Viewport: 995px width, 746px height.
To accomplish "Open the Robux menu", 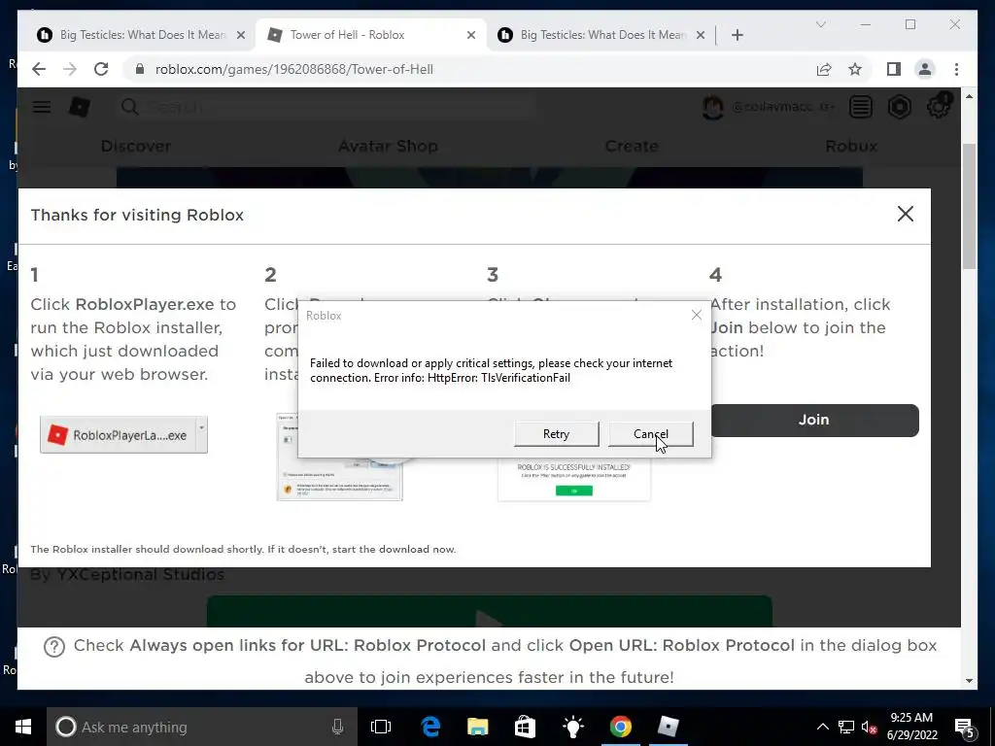I will (x=851, y=146).
